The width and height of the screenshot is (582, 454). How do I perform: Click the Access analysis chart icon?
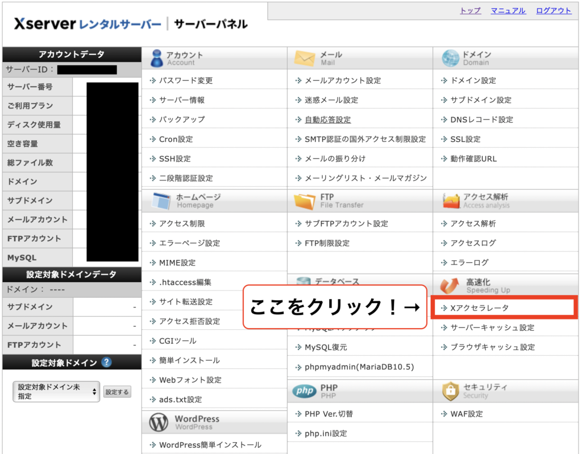click(x=451, y=201)
